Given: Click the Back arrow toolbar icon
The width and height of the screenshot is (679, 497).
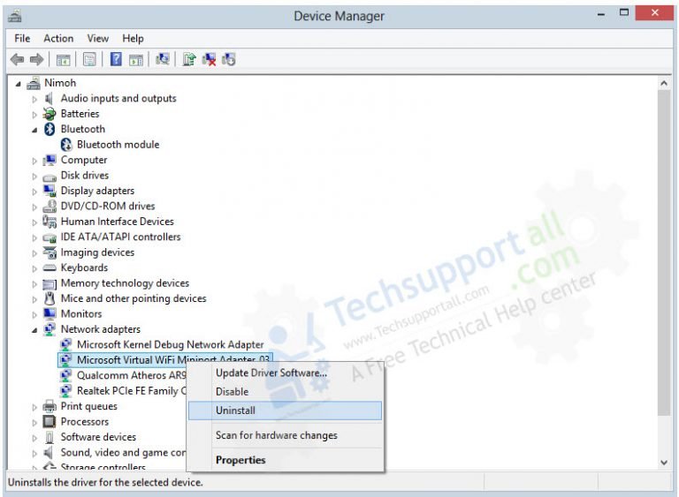Looking at the screenshot, I should pyautogui.click(x=17, y=59).
